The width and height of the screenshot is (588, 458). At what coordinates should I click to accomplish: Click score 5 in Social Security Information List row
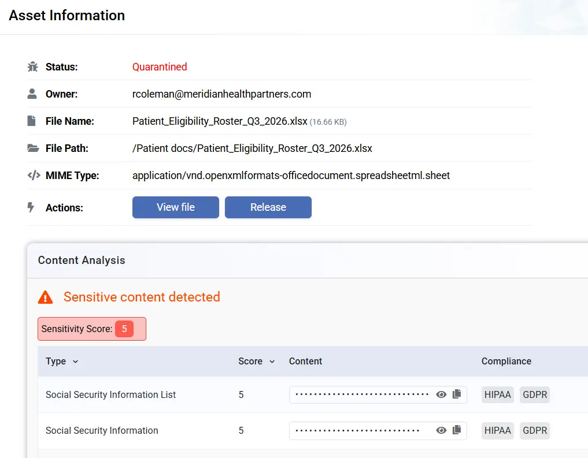[241, 394]
